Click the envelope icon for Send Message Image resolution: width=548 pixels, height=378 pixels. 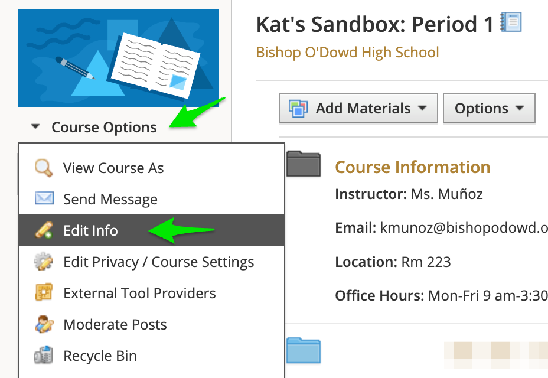tap(44, 199)
